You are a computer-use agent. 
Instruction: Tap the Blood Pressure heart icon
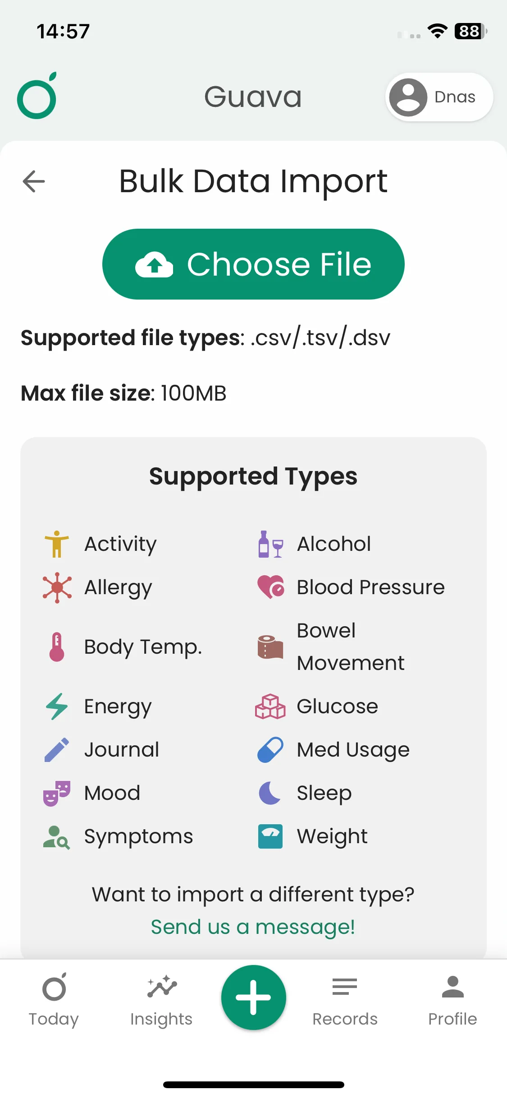[x=270, y=587]
